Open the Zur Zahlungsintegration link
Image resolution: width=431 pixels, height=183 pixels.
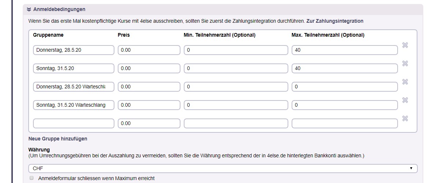pos(335,21)
